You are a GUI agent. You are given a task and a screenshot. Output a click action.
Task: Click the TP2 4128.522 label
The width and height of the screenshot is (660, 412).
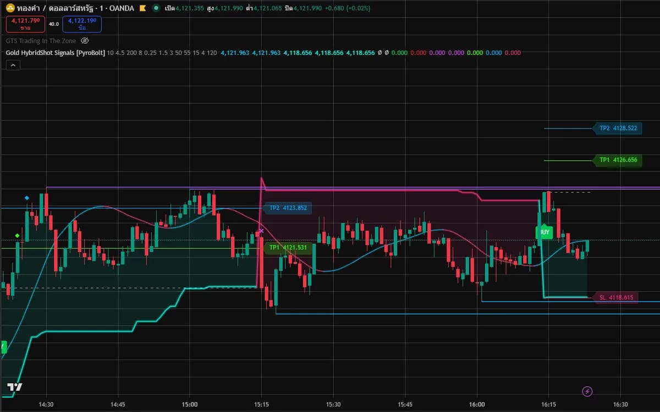click(x=617, y=128)
